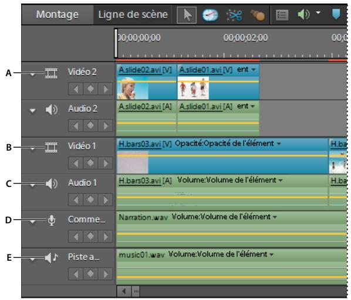Select the A.slide01.avi [V] clip name
This screenshot has width=351, height=300.
click(x=206, y=70)
